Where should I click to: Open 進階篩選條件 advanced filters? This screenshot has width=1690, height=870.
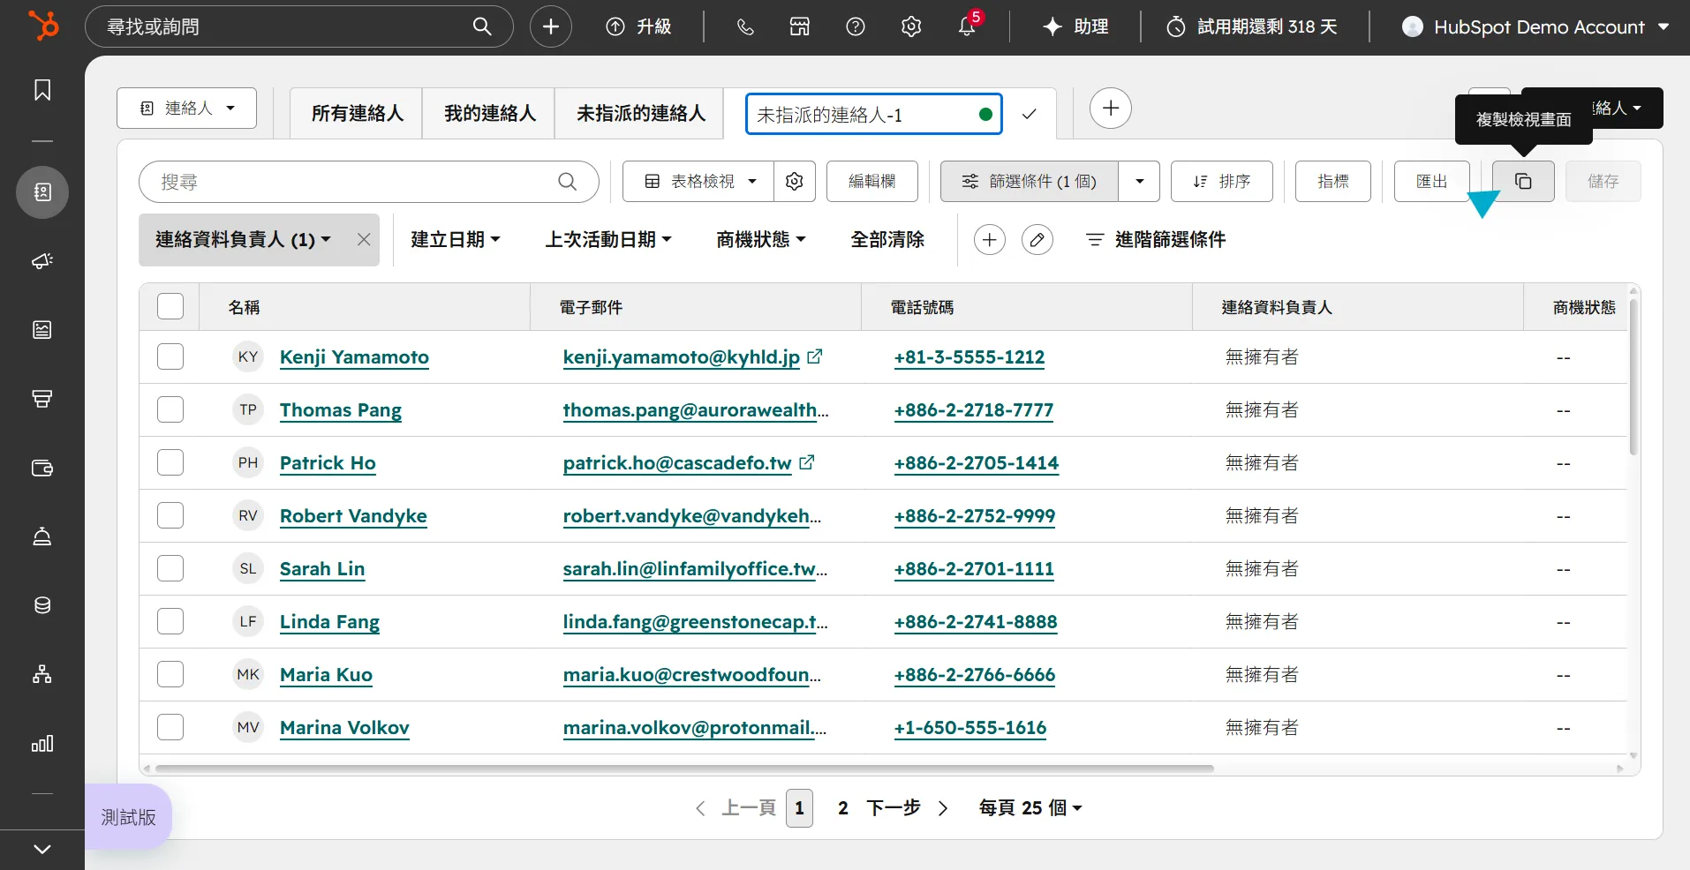(x=1156, y=239)
